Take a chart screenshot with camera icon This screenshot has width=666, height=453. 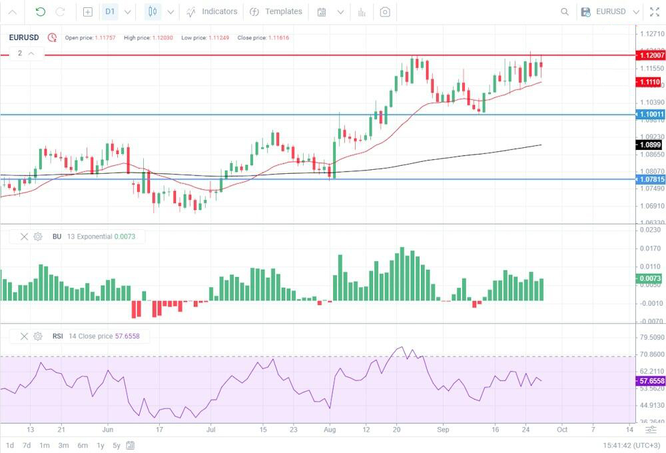pyautogui.click(x=385, y=12)
